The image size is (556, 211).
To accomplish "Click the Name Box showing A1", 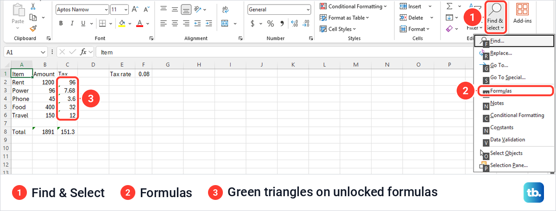I will click(x=25, y=52).
